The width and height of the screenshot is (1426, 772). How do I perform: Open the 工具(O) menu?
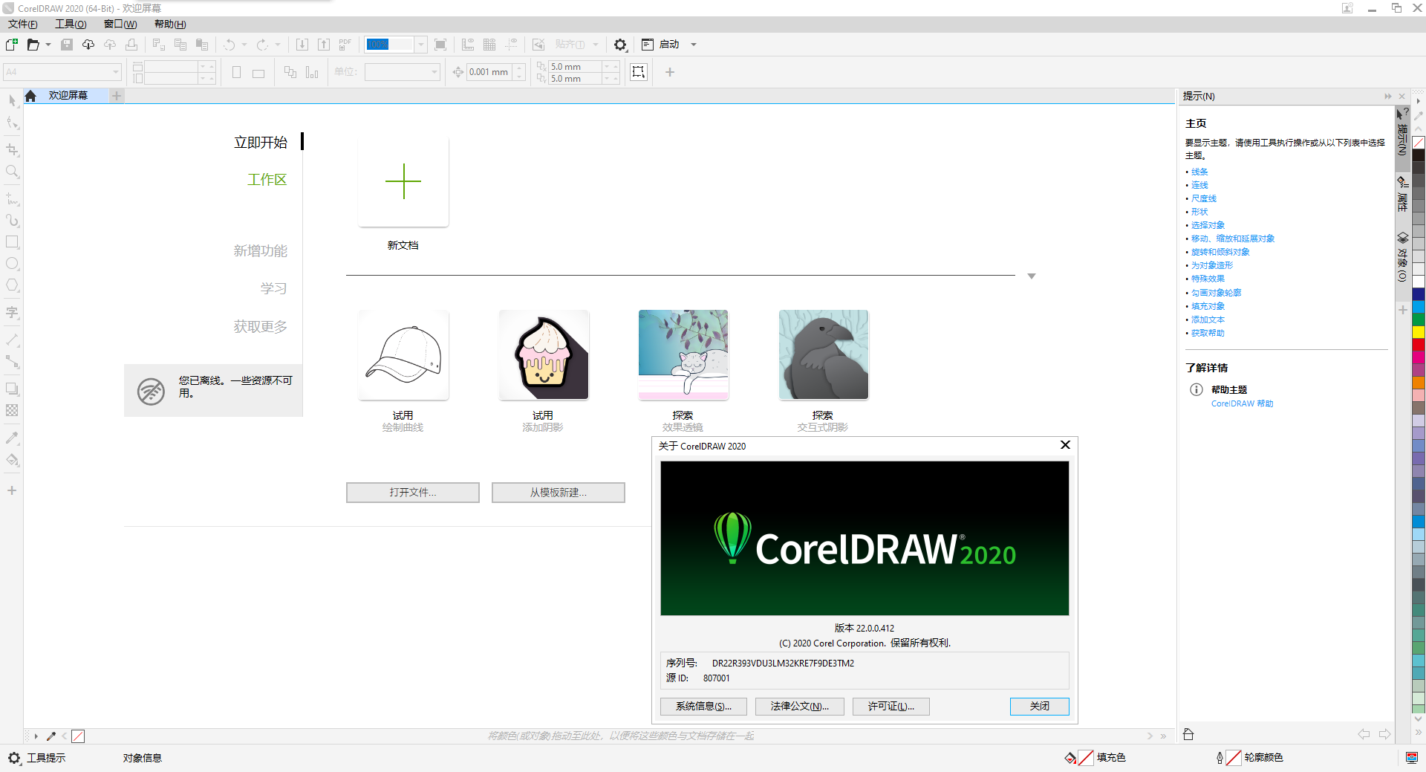[71, 24]
